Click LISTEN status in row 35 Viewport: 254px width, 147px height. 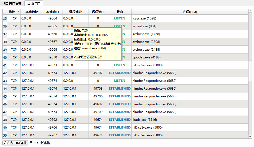point(120,18)
